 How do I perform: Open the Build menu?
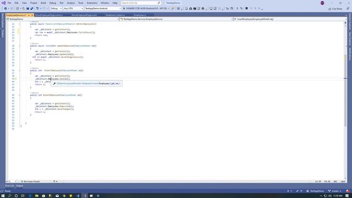pos(43,3)
